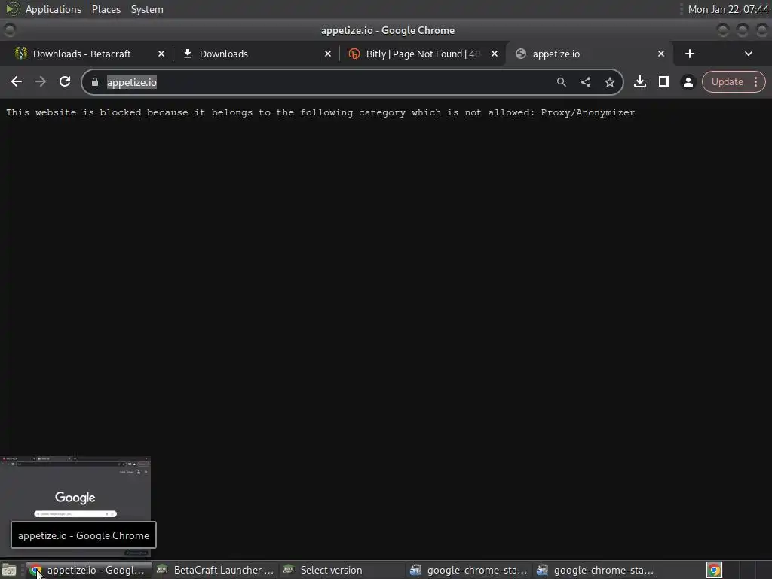Open the System menu
The width and height of the screenshot is (772, 579).
[147, 9]
